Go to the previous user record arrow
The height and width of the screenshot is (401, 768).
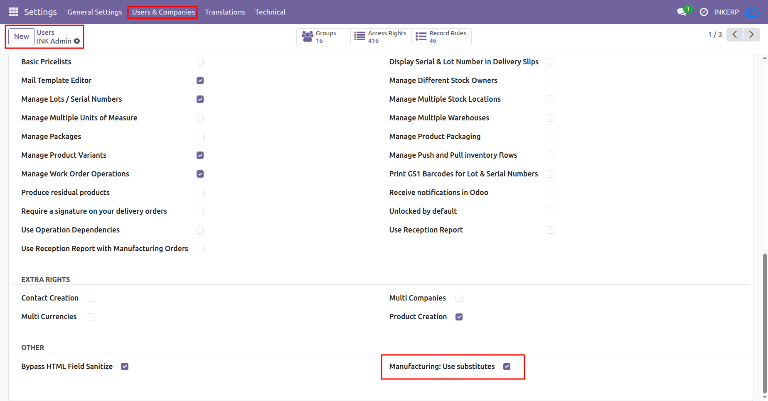tap(735, 34)
